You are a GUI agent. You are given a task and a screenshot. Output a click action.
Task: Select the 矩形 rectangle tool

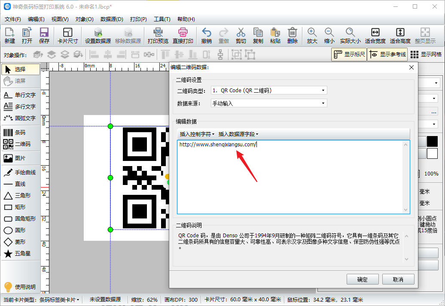[20, 207]
